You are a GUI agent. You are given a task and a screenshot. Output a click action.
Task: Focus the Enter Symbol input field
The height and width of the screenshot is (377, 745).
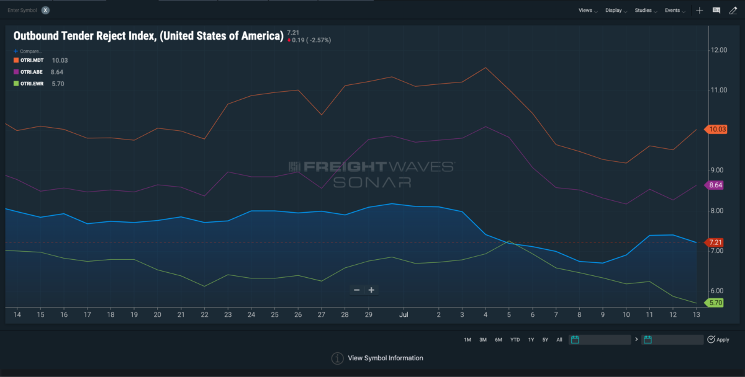click(x=22, y=10)
